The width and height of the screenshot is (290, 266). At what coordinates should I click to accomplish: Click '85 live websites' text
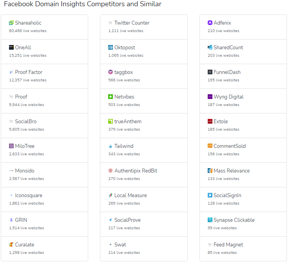click(x=222, y=253)
